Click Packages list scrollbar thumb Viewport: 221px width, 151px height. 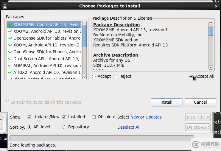click(x=84, y=36)
